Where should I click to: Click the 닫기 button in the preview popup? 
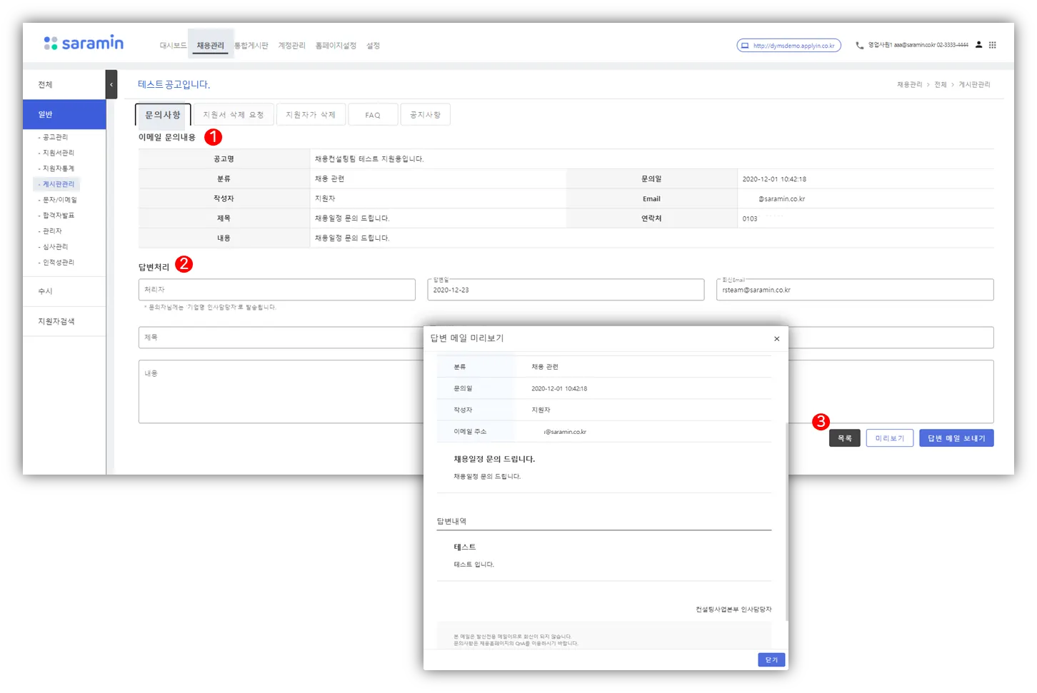[771, 660]
